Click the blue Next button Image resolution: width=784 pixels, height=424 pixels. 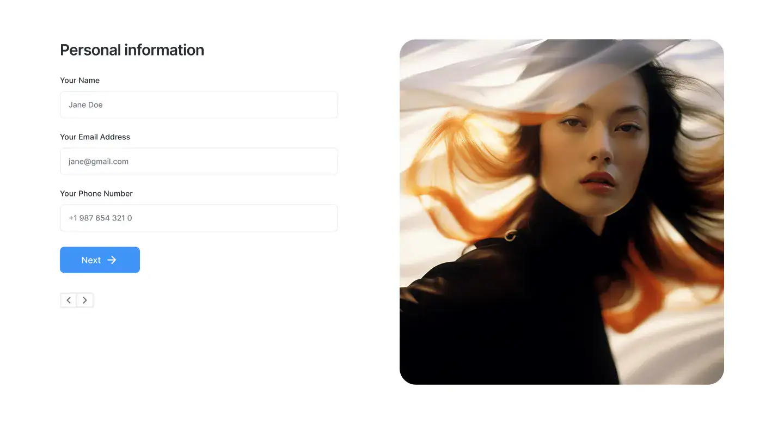pyautogui.click(x=100, y=260)
